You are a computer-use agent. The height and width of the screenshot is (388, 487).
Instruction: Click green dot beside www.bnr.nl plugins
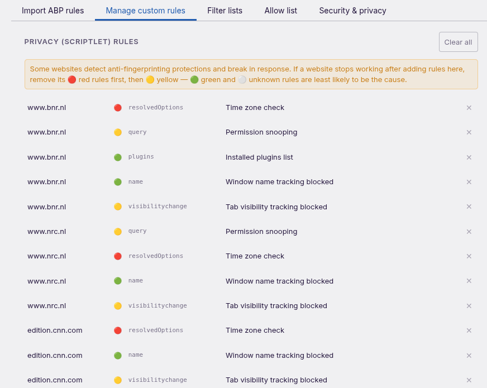(x=118, y=157)
